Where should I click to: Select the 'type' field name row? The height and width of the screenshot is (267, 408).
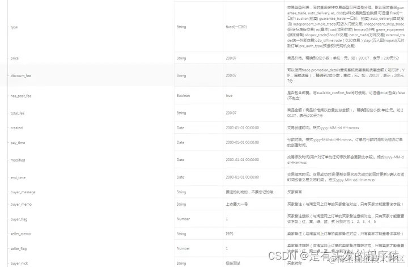[14, 27]
